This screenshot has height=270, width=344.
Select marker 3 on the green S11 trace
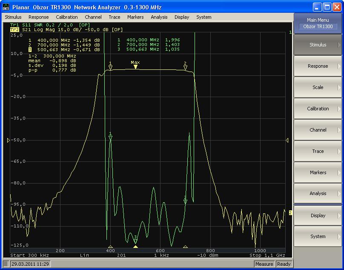(135, 241)
